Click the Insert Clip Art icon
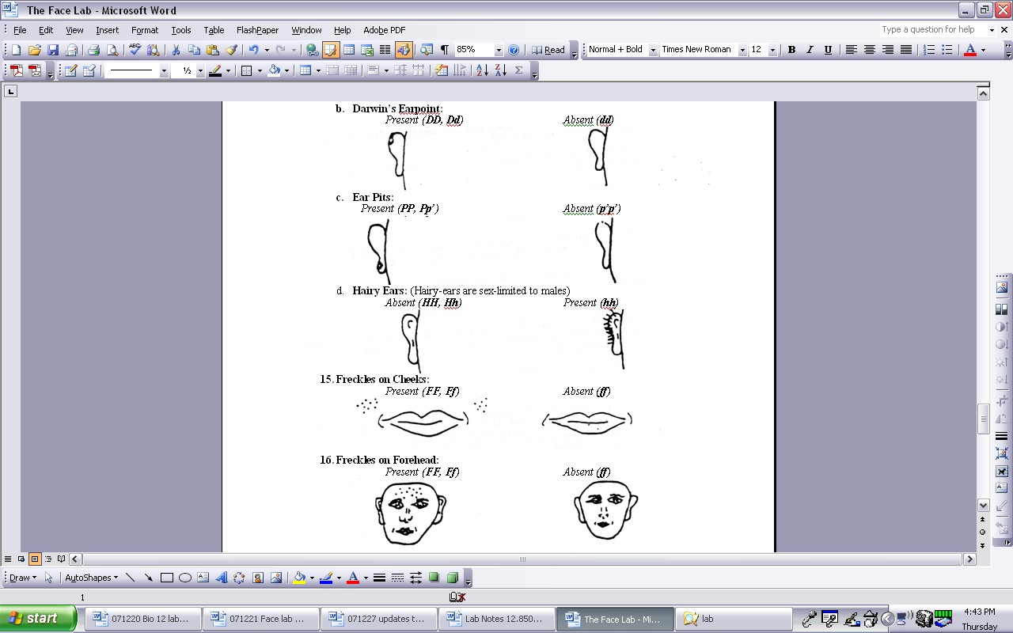The height and width of the screenshot is (633, 1013). (x=258, y=578)
